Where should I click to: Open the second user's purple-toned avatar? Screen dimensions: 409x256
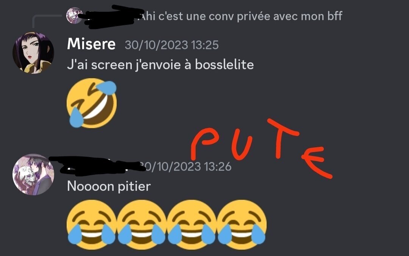pos(33,174)
